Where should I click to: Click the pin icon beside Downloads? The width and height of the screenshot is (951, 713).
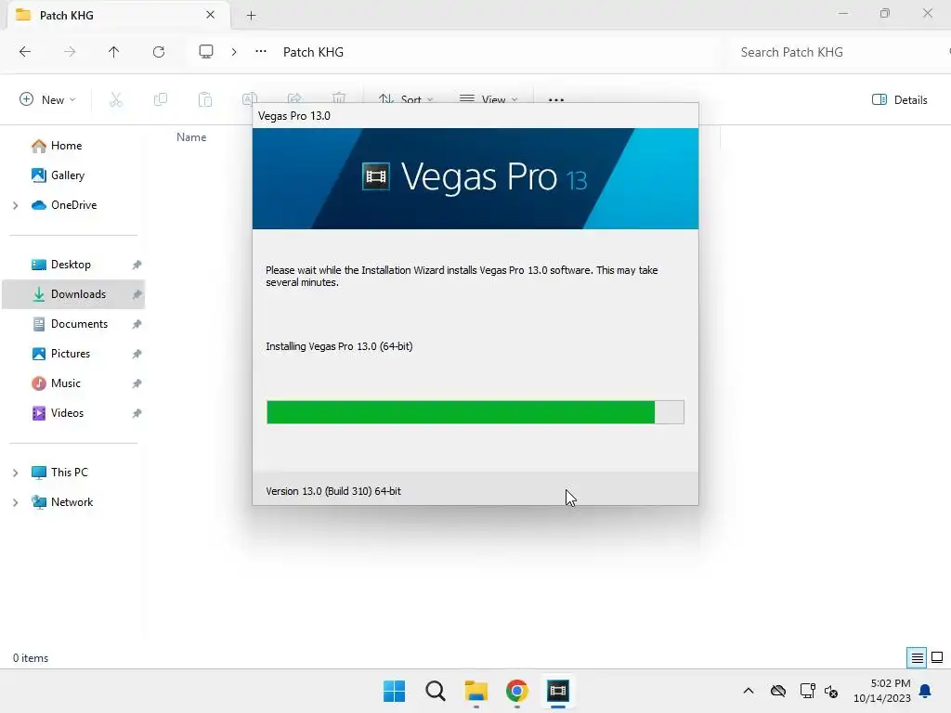[137, 294]
